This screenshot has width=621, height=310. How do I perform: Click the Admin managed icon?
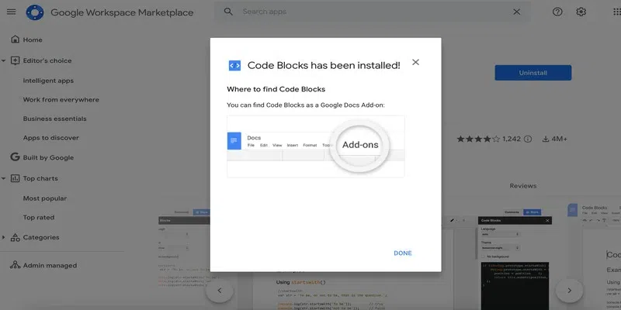15,265
